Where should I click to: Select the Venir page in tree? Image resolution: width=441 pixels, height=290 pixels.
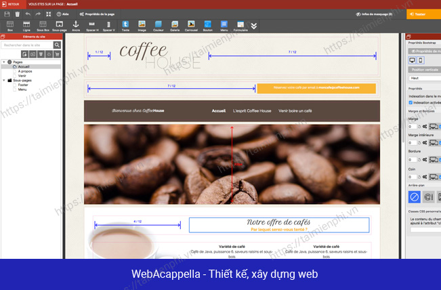(22, 76)
